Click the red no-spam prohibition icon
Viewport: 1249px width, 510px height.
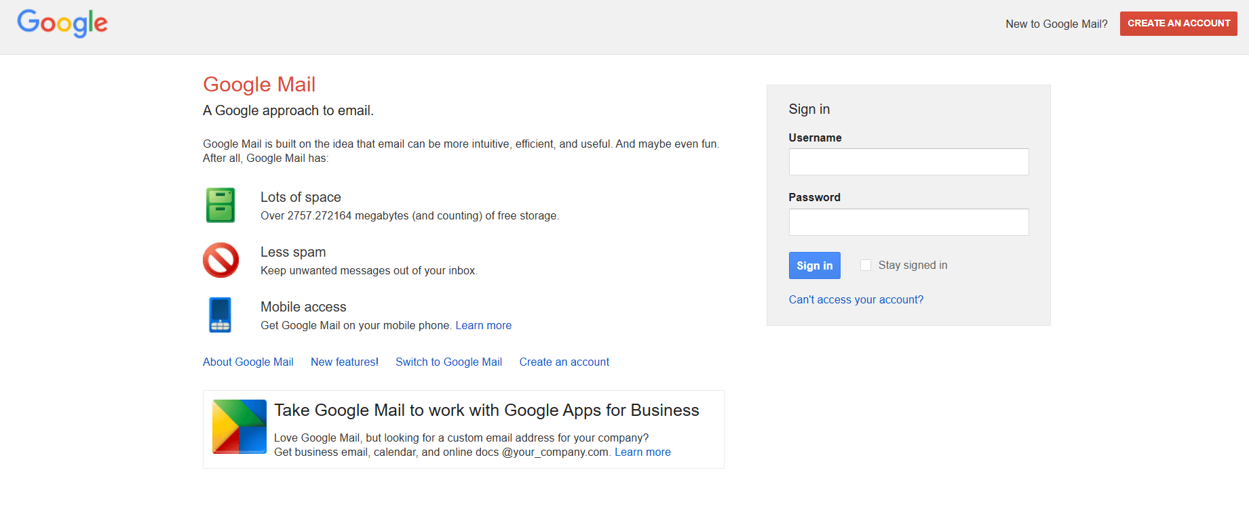point(220,260)
